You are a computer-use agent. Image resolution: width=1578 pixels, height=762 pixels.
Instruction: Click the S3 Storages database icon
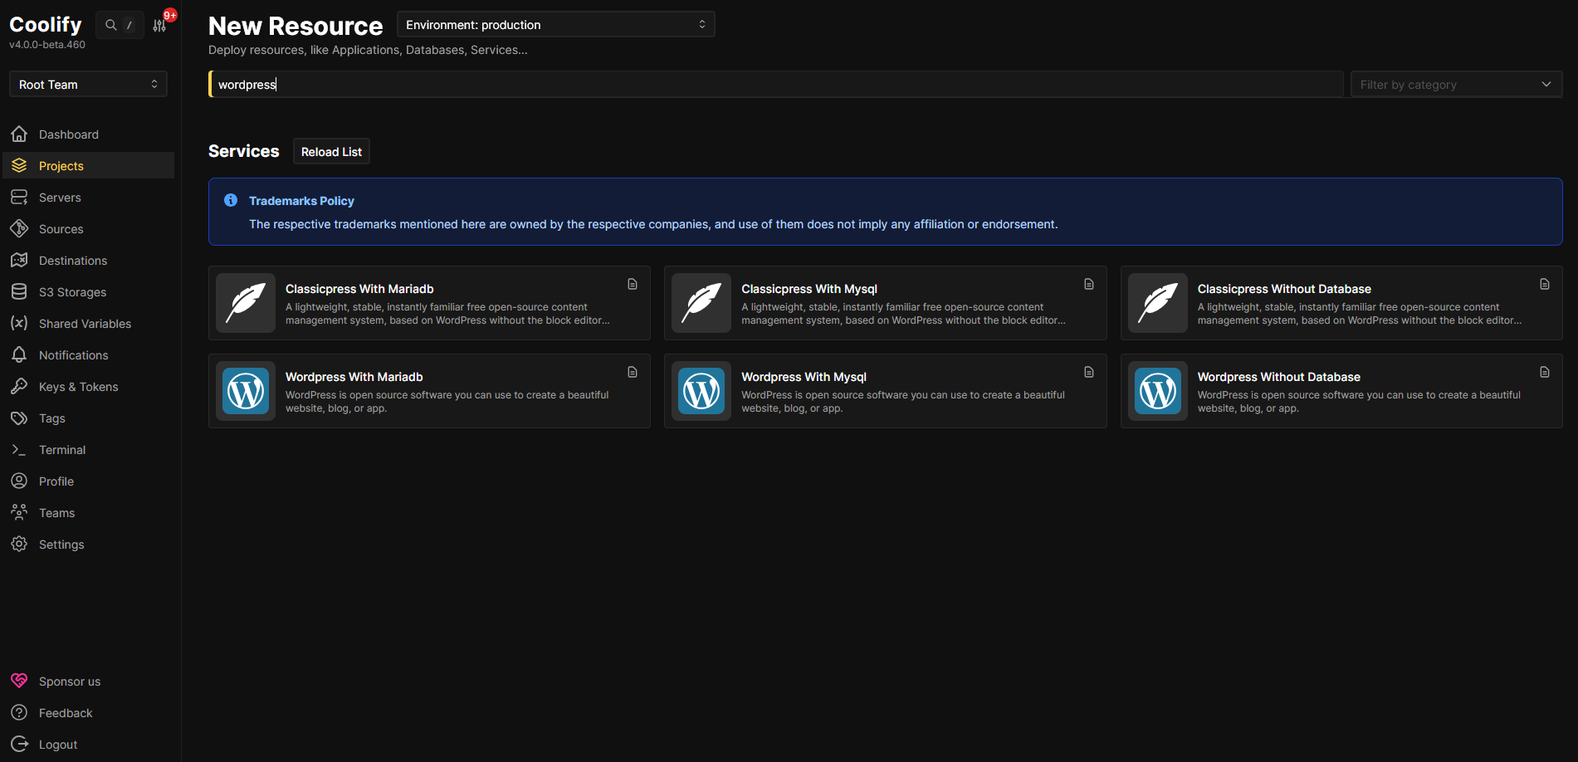tap(19, 292)
